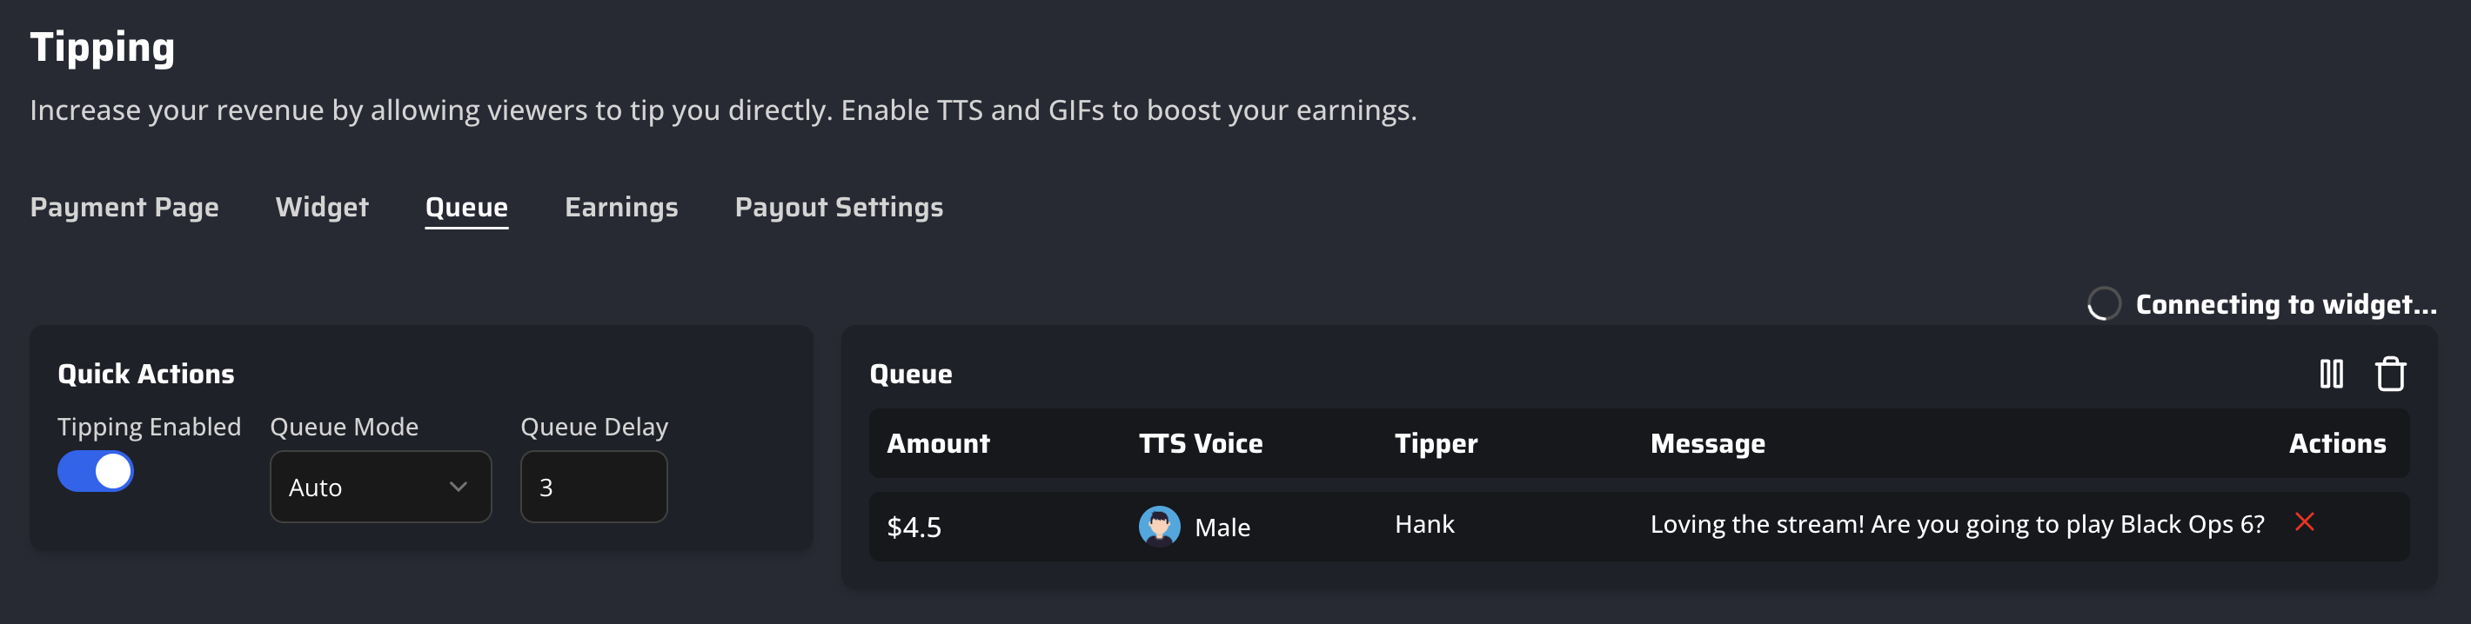Viewport: 2471px width, 624px height.
Task: Click the Male voice avatar icon
Action: 1159,527
